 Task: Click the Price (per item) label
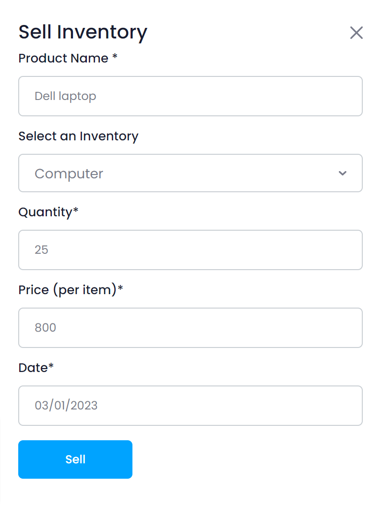point(68,290)
